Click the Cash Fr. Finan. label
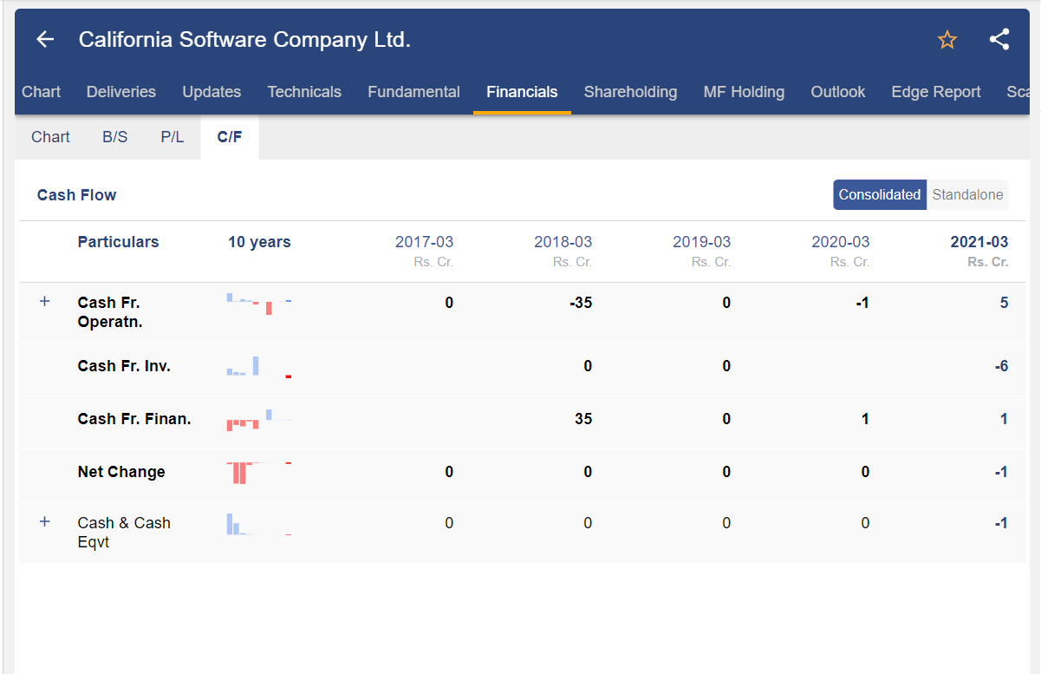This screenshot has width=1041, height=674. pos(134,419)
